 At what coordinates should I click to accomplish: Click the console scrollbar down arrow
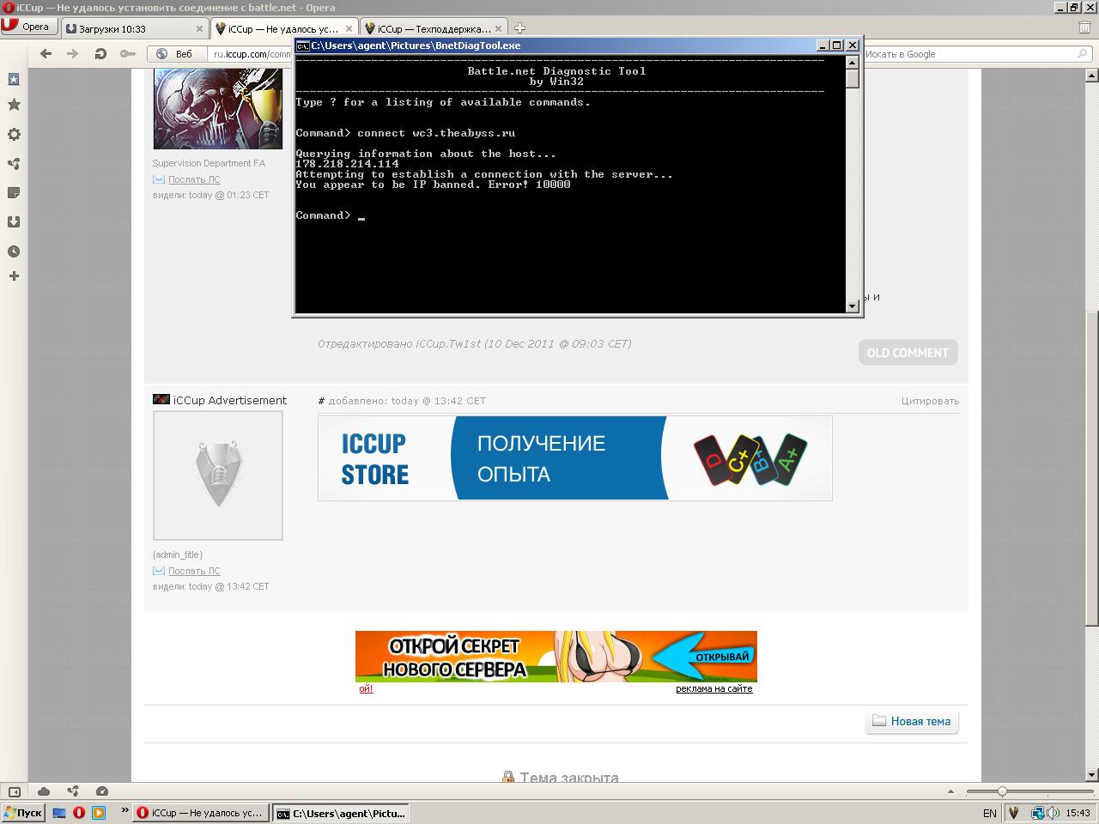(853, 306)
